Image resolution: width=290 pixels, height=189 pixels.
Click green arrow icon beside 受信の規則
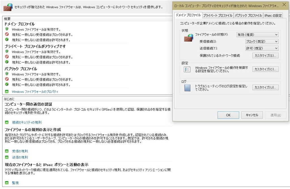7,151
